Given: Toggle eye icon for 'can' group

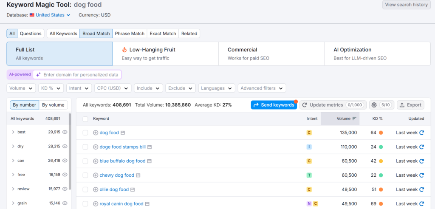Looking at the screenshot, I should (x=65, y=161).
